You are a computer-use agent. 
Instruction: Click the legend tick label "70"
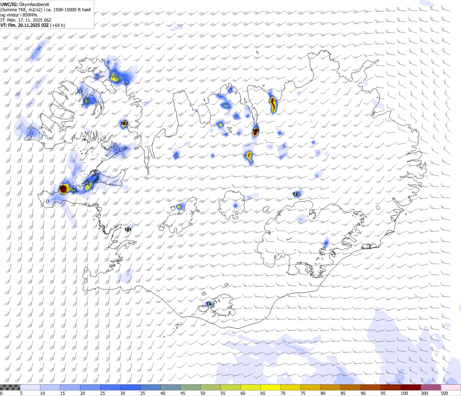point(283,393)
